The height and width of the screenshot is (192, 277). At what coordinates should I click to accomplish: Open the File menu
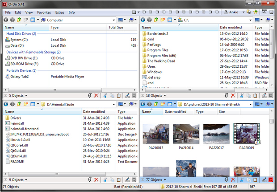pos(8,12)
